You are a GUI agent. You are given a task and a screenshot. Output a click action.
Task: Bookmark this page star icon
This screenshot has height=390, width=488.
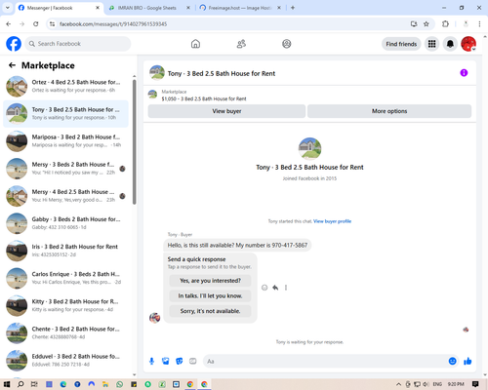(427, 24)
